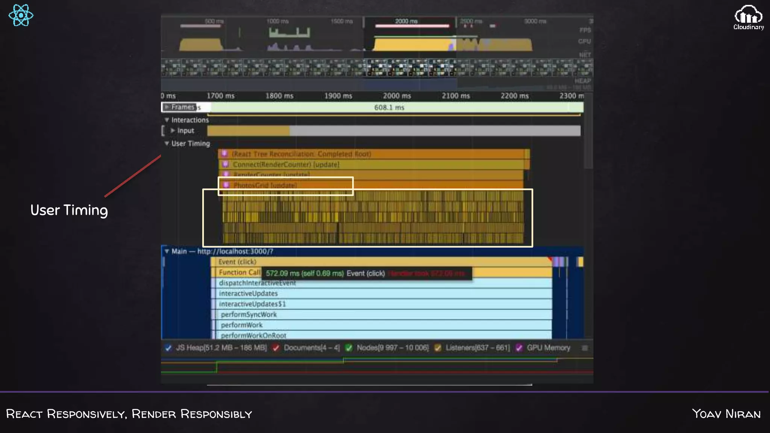Click the Input interaction bar
Viewport: 770px width, 433px height.
click(394, 131)
